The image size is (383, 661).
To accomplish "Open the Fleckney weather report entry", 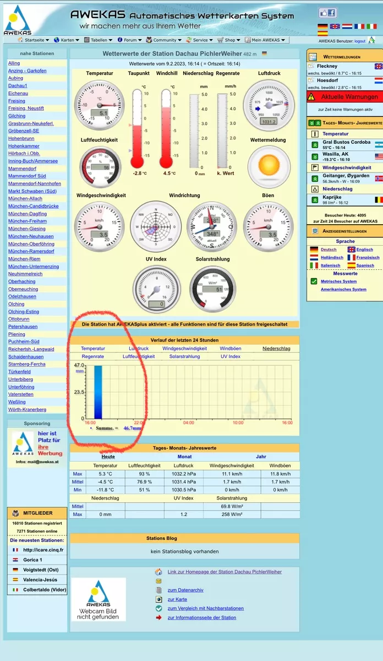I will tap(344, 69).
